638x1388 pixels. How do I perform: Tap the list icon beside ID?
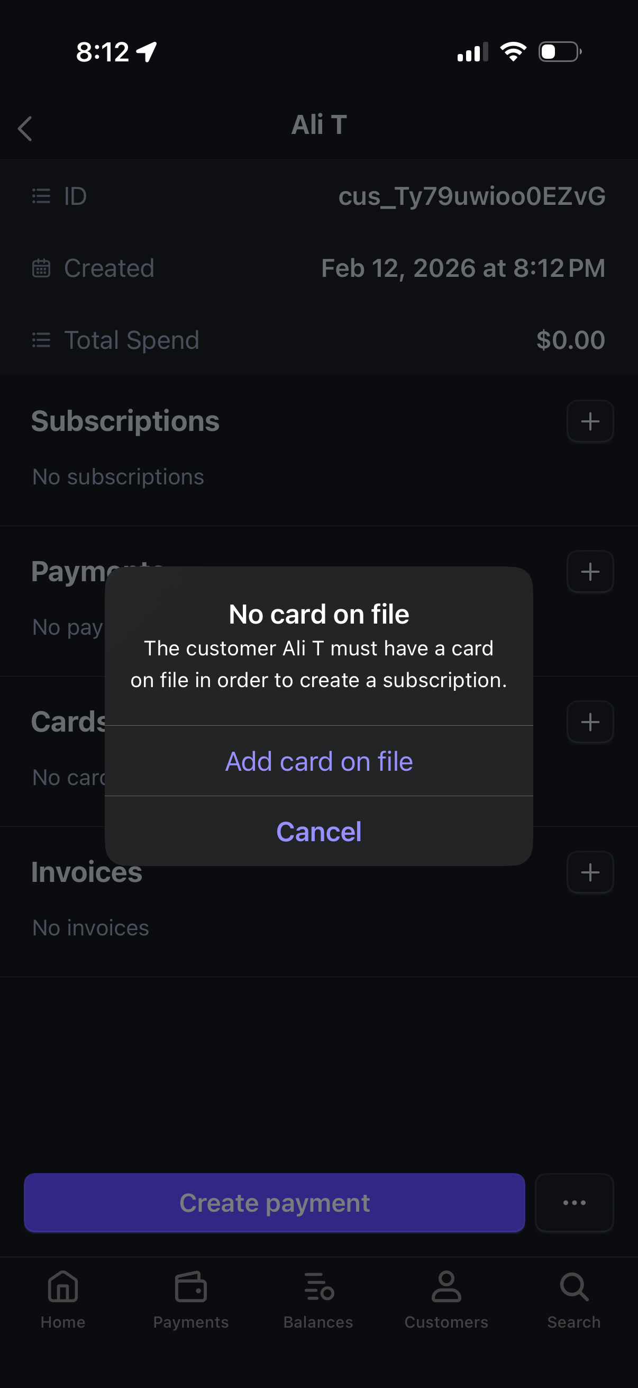pos(41,196)
